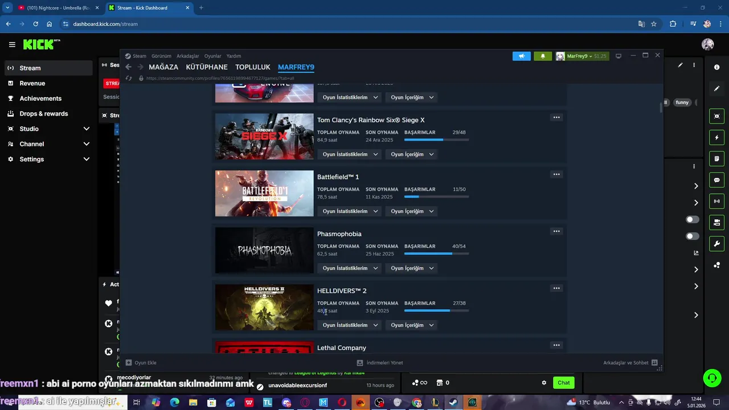Open Steam Arkadaşlar menu
Screen dimensions: 729x410
(x=188, y=56)
